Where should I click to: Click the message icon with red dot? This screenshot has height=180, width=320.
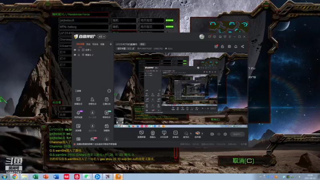pyautogui.click(x=210, y=37)
